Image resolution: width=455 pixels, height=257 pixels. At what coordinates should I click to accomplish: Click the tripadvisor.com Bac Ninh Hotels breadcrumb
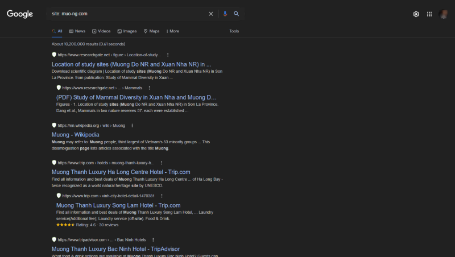tap(102, 240)
